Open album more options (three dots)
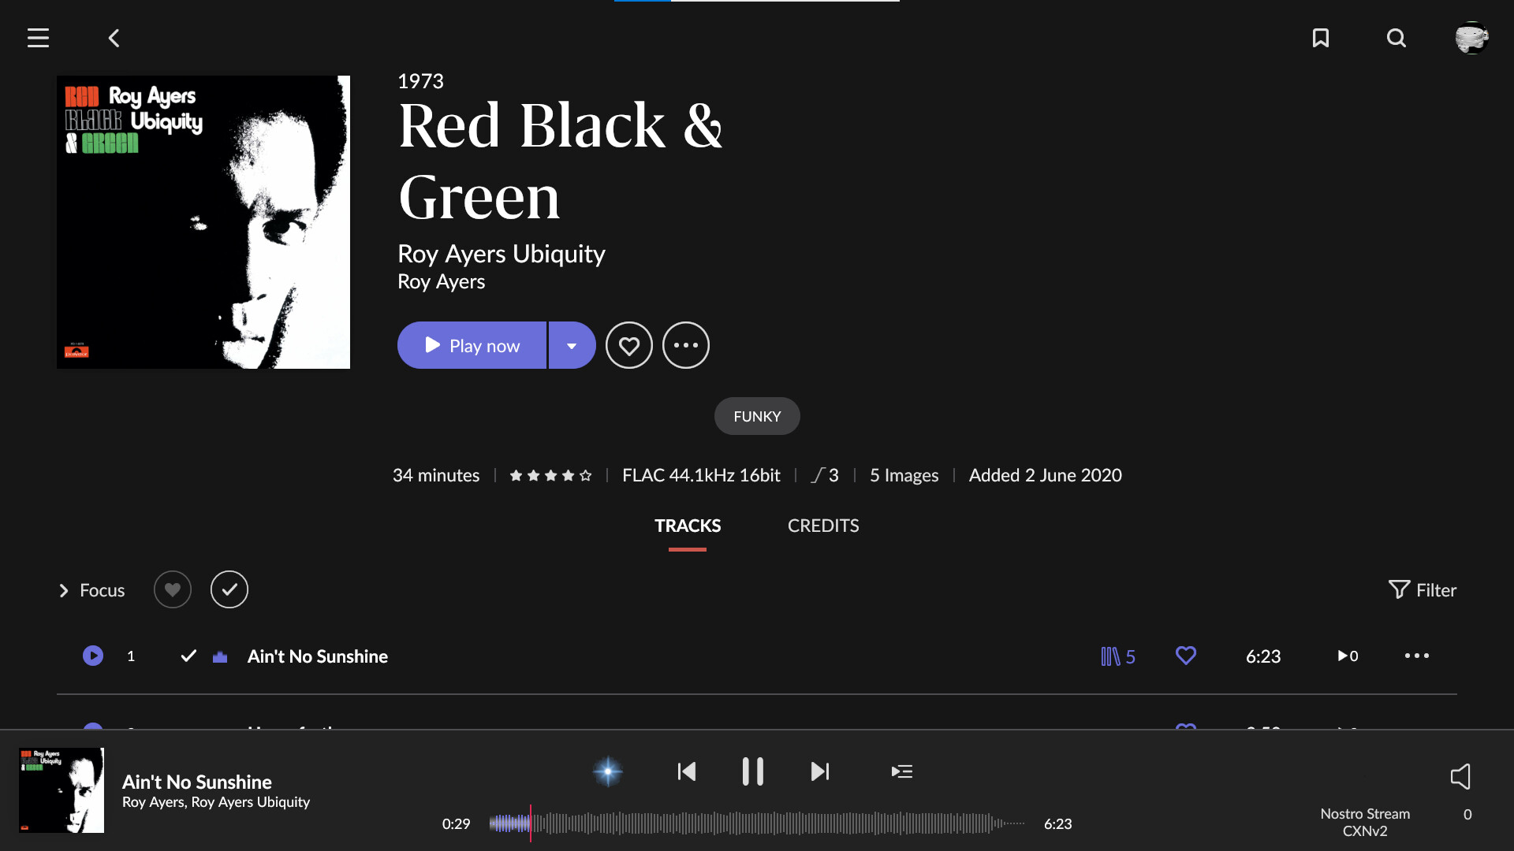This screenshot has height=851, width=1514. (x=686, y=345)
